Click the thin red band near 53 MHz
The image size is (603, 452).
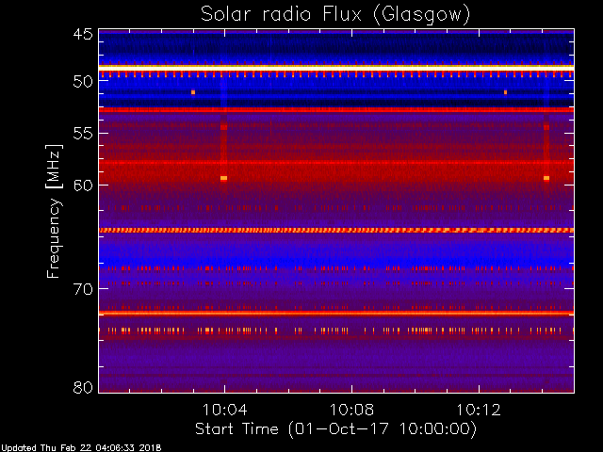point(336,110)
